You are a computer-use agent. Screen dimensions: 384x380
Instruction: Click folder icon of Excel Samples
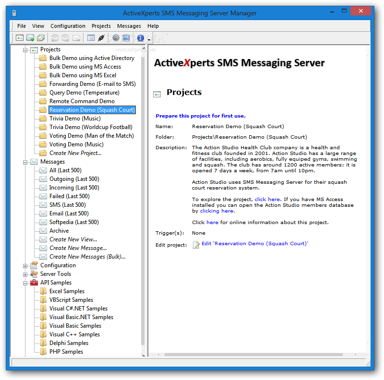[43, 291]
